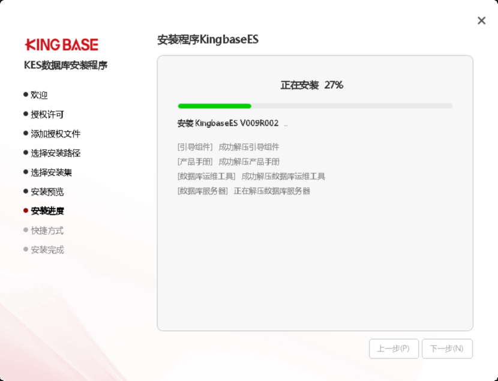
Task: Select the 欢迎 step in sidebar
Action: click(39, 95)
